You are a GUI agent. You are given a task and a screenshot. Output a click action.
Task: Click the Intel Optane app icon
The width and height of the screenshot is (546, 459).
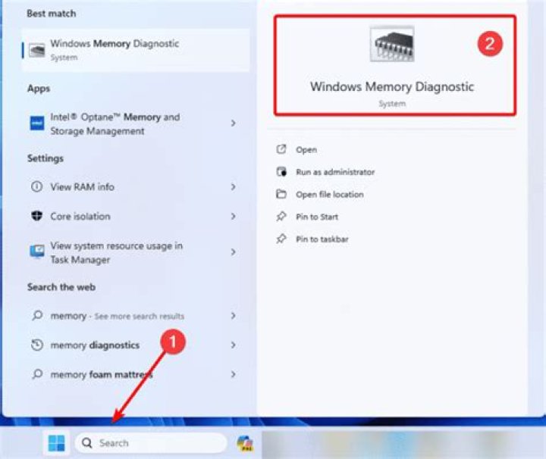tap(36, 124)
